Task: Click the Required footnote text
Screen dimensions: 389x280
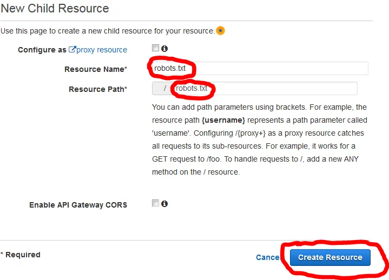Action: point(22,255)
